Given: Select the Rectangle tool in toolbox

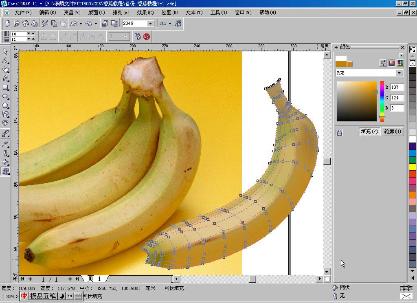Looking at the screenshot, I should (6, 87).
